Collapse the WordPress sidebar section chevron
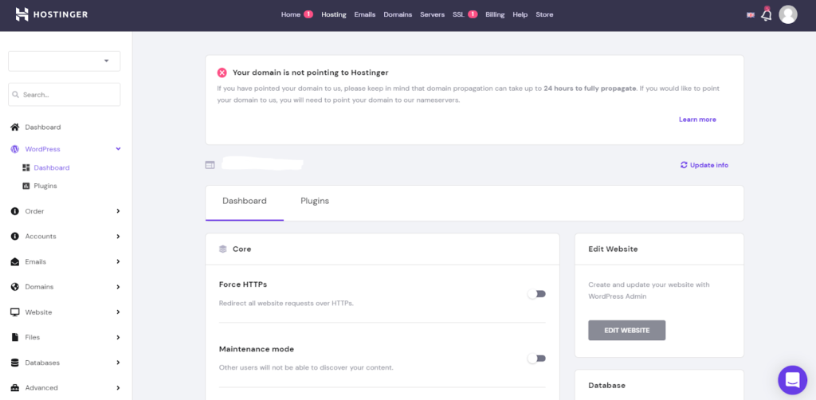 pyautogui.click(x=118, y=149)
